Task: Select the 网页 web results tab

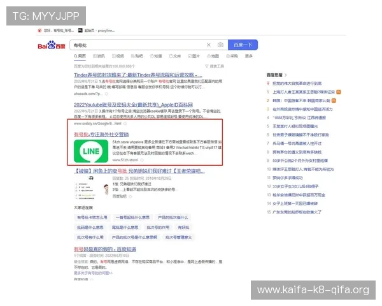Action: [80, 56]
